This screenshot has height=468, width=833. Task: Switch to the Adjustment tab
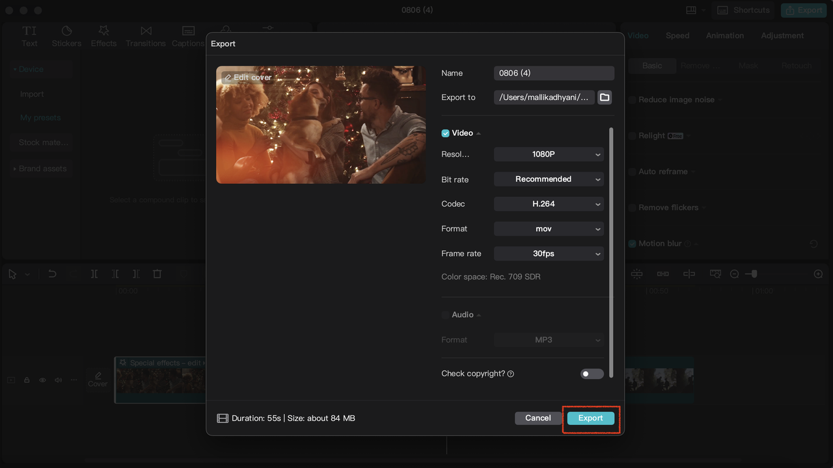782,35
